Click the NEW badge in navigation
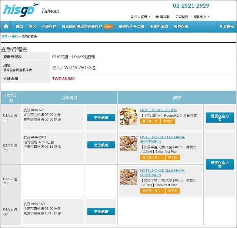Viewport: 237px width, 228px height. (x=109, y=27)
